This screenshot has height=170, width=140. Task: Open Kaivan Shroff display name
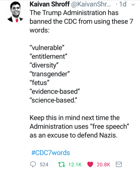(50, 4)
